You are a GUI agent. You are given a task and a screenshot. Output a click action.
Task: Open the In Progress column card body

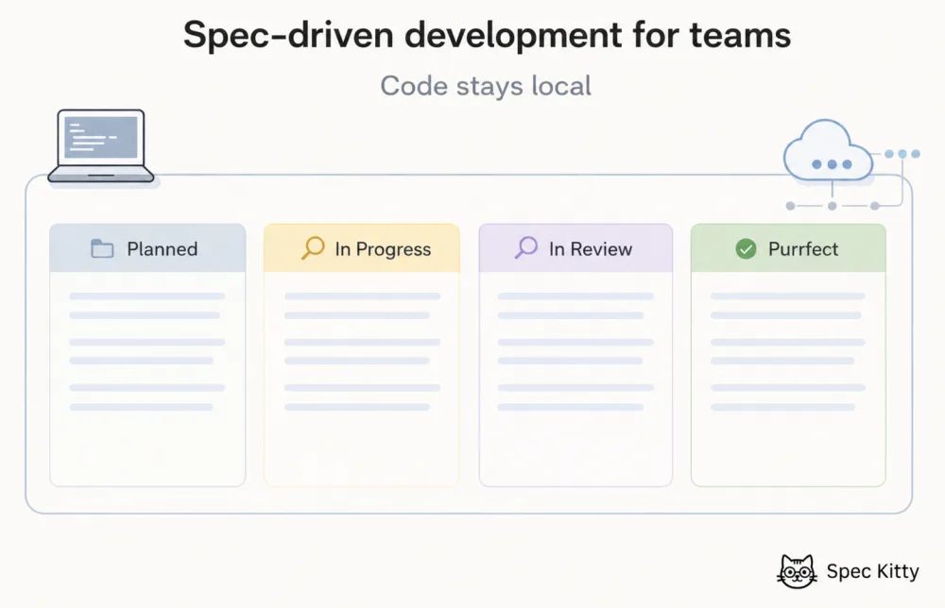click(x=362, y=379)
